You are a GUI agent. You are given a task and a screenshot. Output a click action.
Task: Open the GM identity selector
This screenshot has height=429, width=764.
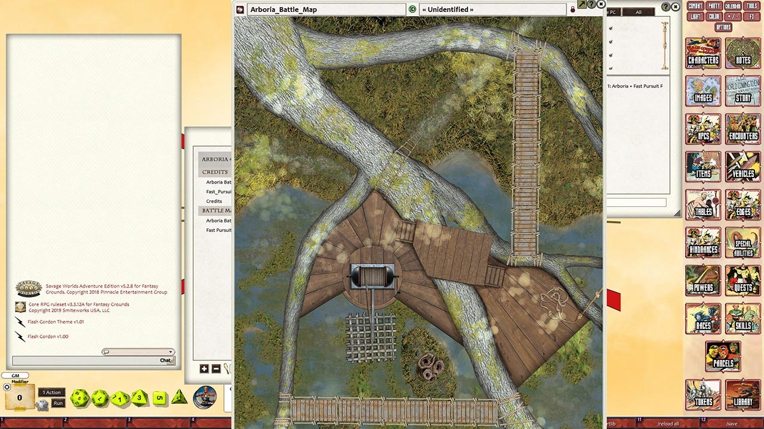16,375
